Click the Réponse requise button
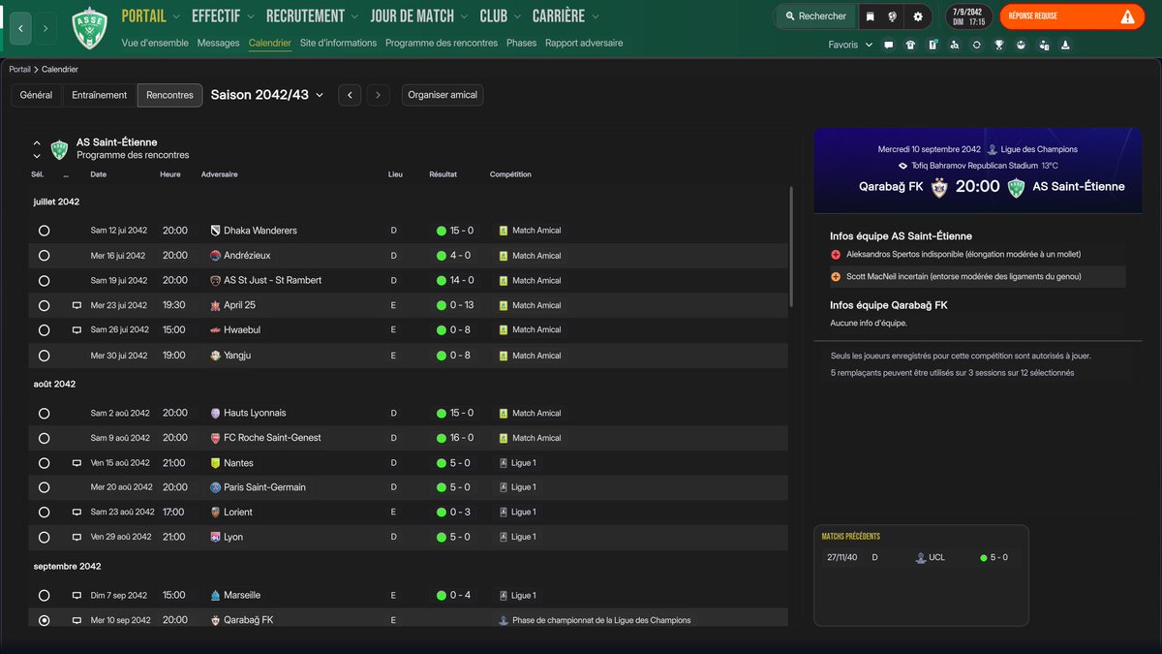 [1073, 16]
